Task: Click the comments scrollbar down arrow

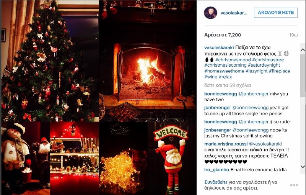Action: pyautogui.click(x=303, y=167)
